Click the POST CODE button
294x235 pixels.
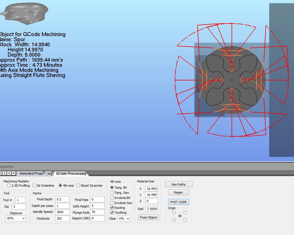pyautogui.click(x=179, y=202)
